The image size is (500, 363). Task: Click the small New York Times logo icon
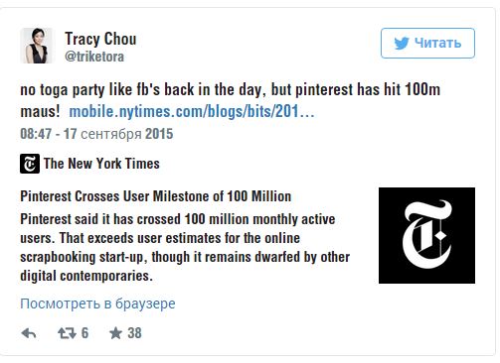coord(30,164)
